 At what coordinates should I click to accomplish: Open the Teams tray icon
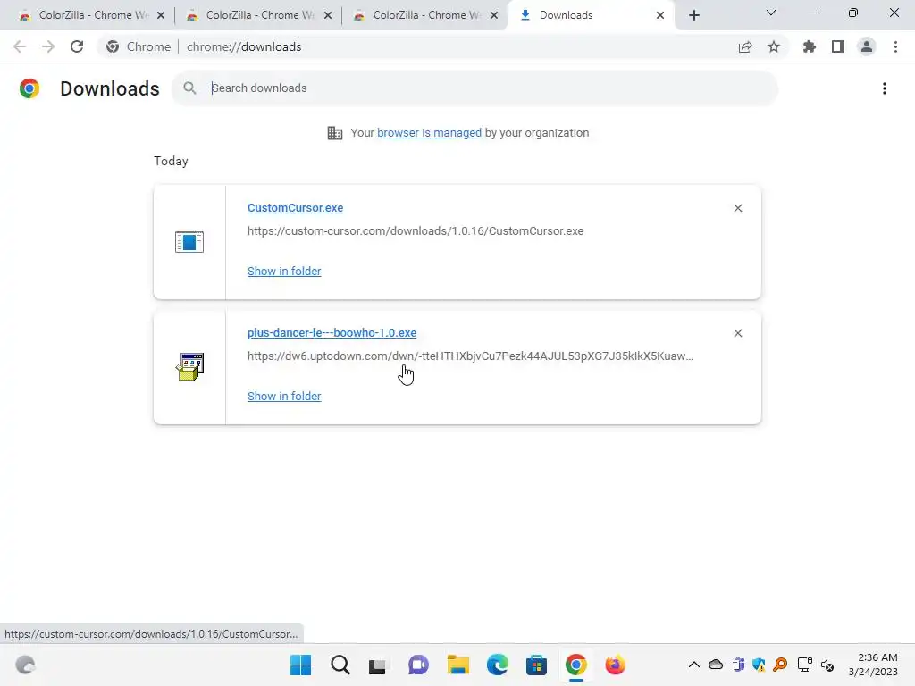click(x=737, y=665)
